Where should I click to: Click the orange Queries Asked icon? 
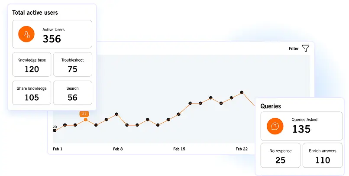click(x=275, y=126)
